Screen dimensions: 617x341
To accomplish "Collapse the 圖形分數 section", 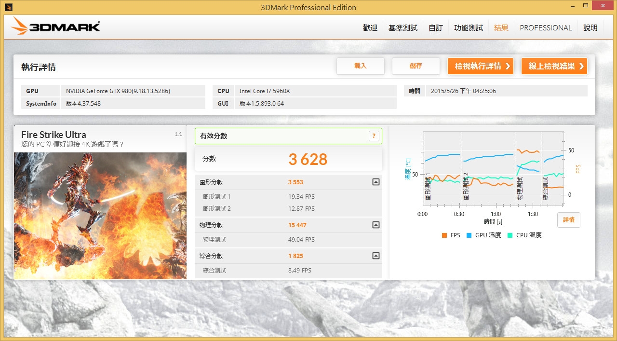I will coord(376,182).
